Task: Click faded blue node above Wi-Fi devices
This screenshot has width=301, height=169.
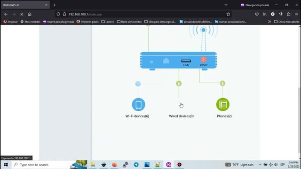Action: pos(138,84)
